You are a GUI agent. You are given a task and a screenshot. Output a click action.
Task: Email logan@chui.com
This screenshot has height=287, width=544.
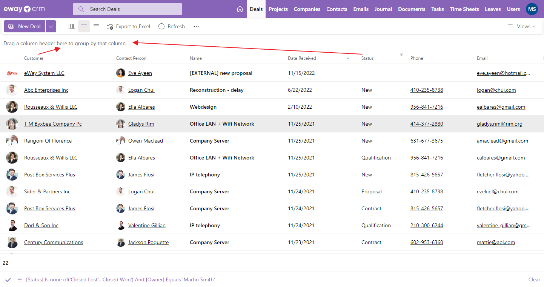click(496, 90)
